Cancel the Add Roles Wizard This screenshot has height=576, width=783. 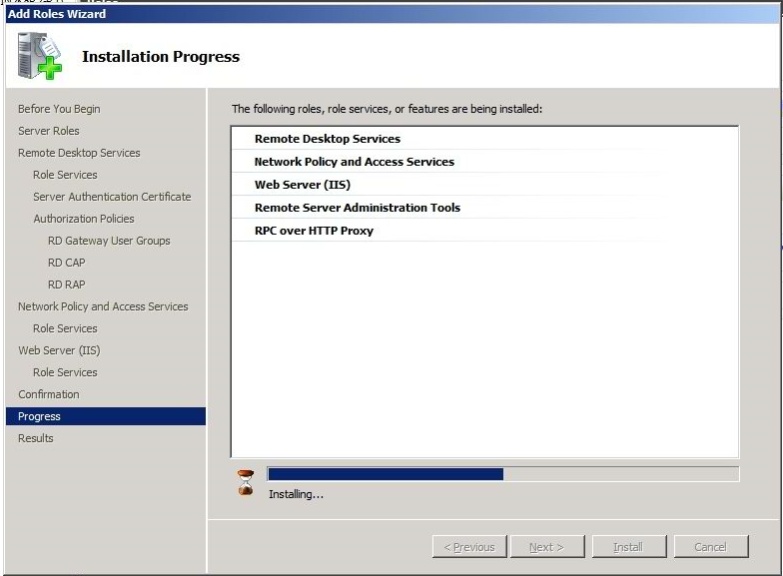(x=711, y=547)
